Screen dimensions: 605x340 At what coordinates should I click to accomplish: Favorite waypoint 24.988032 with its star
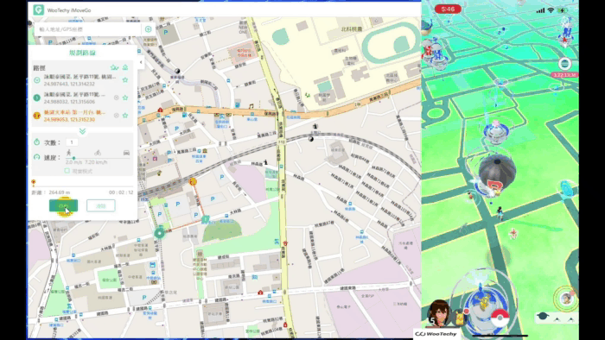click(125, 98)
